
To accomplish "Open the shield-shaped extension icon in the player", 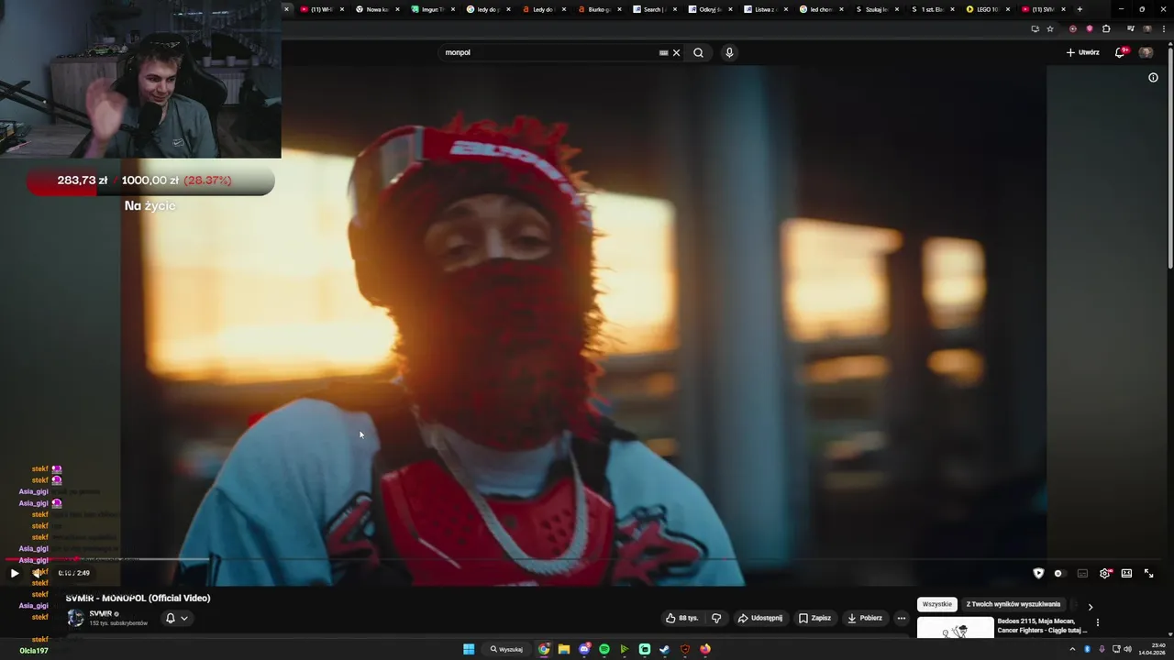I will pos(1038,573).
